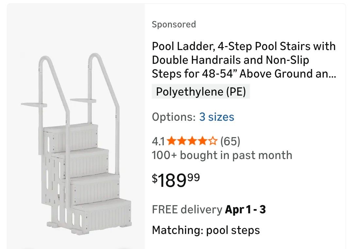
Task: Open the (65) reviews count
Action: [x=230, y=141]
